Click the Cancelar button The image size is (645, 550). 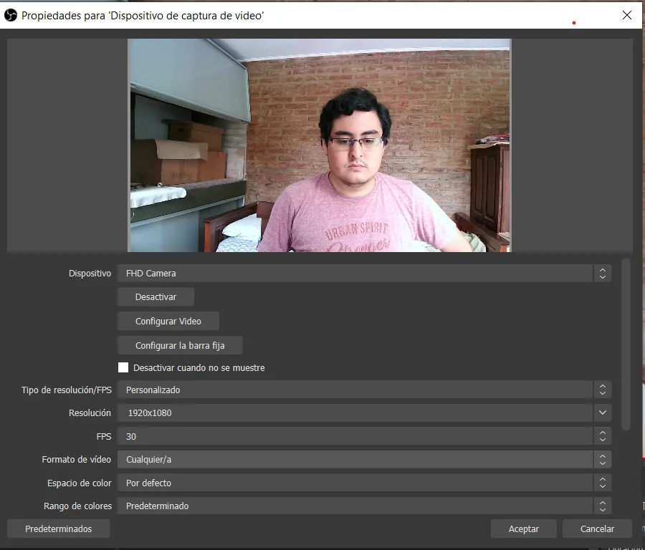click(597, 529)
